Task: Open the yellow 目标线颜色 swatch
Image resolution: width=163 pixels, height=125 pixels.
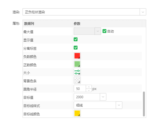Action: point(77,113)
